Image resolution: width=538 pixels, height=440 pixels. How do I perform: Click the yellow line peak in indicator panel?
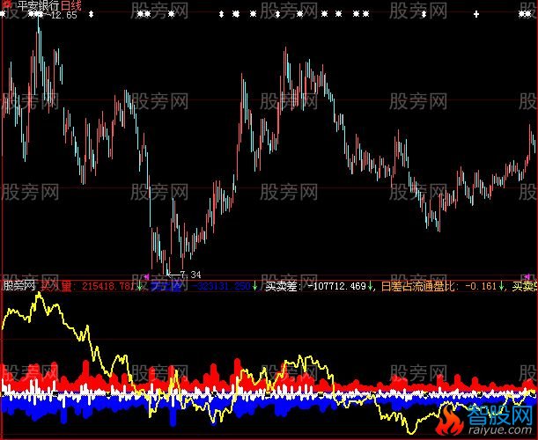coord(38,296)
